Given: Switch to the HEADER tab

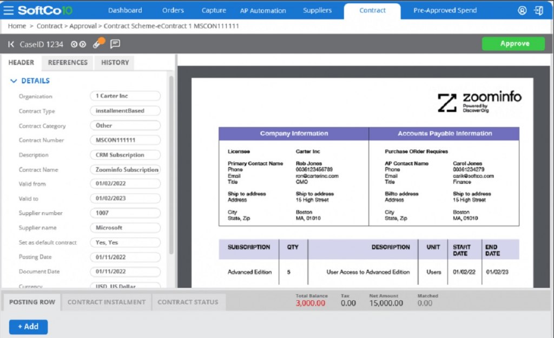Looking at the screenshot, I should point(21,63).
